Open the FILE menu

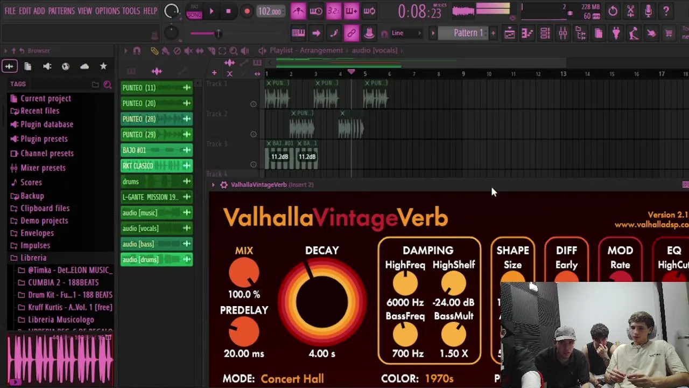(10, 11)
